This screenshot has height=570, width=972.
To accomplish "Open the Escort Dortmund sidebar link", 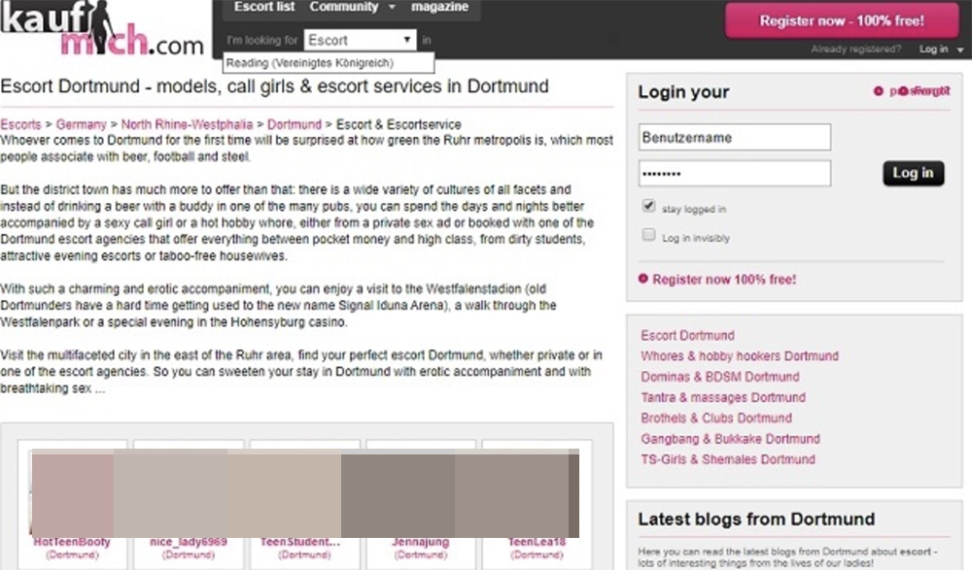I will point(687,335).
